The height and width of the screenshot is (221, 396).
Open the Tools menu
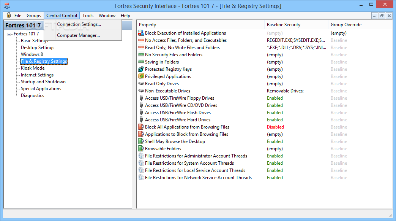[x=88, y=16]
